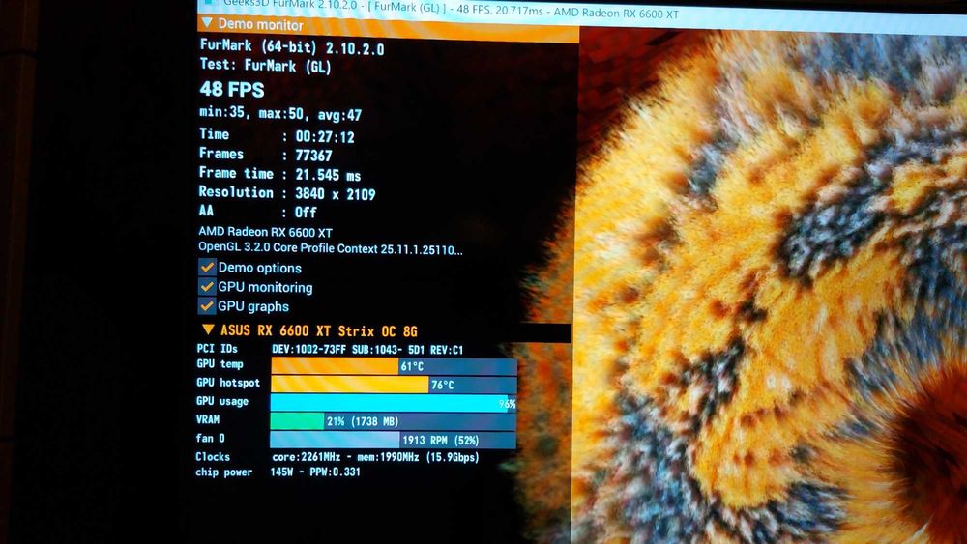Image resolution: width=967 pixels, height=544 pixels.
Task: Click the large 48 FPS readout
Action: click(x=232, y=90)
